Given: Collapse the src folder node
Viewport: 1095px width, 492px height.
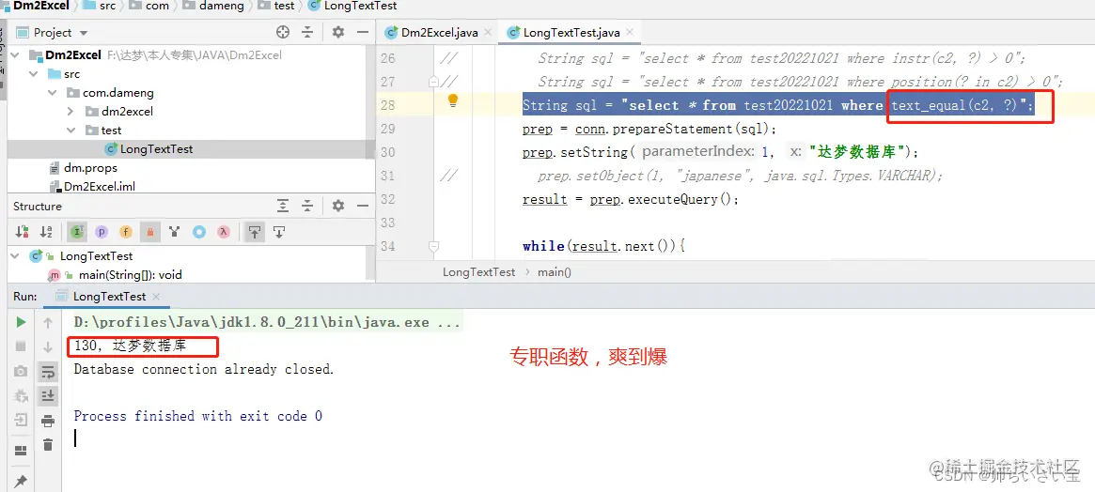Looking at the screenshot, I should coord(34,74).
